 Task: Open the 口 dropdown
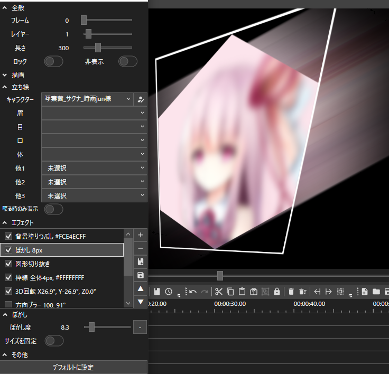click(94, 141)
